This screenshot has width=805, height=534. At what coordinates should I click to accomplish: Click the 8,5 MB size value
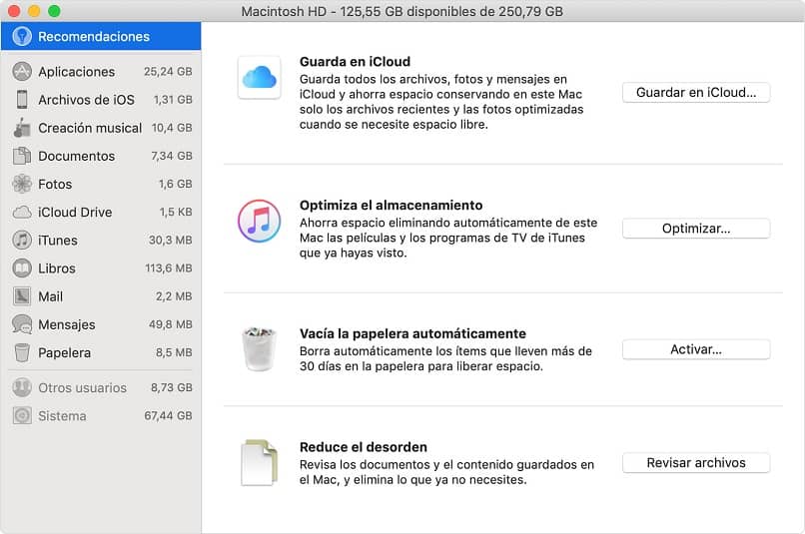[x=174, y=352]
